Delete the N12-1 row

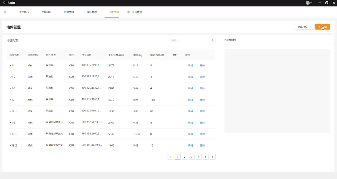click(203, 134)
